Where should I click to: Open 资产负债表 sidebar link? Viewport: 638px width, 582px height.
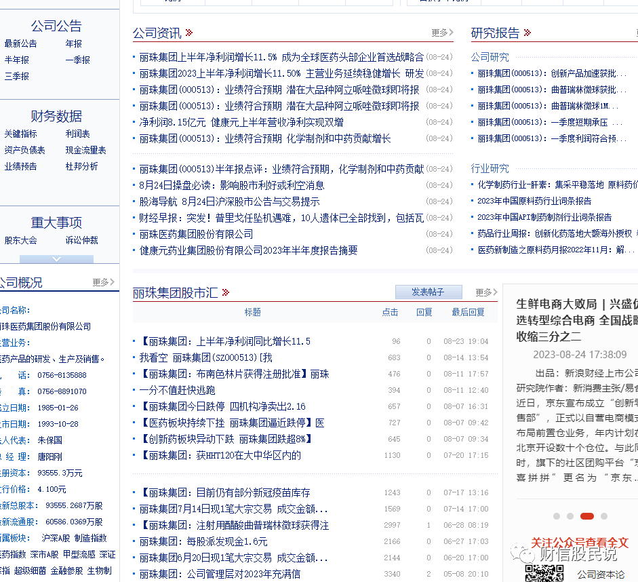click(25, 150)
